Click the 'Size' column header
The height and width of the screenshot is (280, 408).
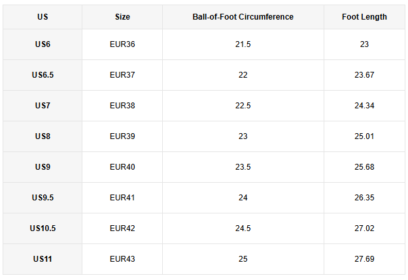click(x=122, y=17)
